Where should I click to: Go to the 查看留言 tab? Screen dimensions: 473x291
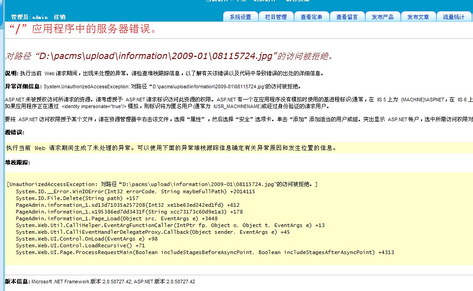[x=347, y=17]
